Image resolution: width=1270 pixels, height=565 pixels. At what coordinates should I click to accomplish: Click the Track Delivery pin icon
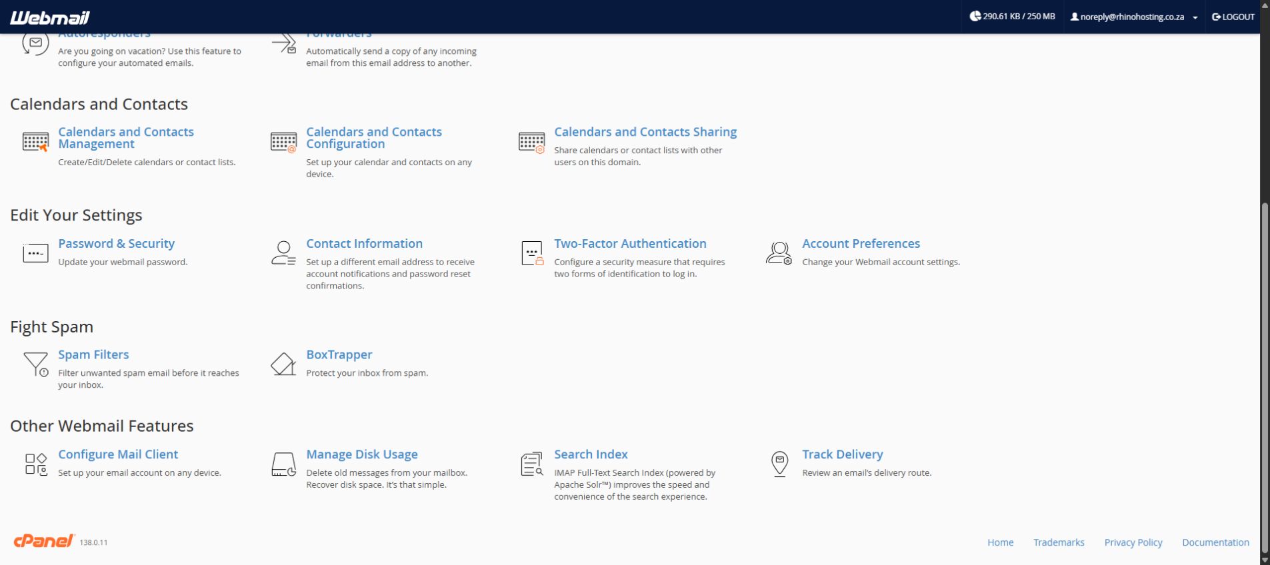tap(779, 464)
